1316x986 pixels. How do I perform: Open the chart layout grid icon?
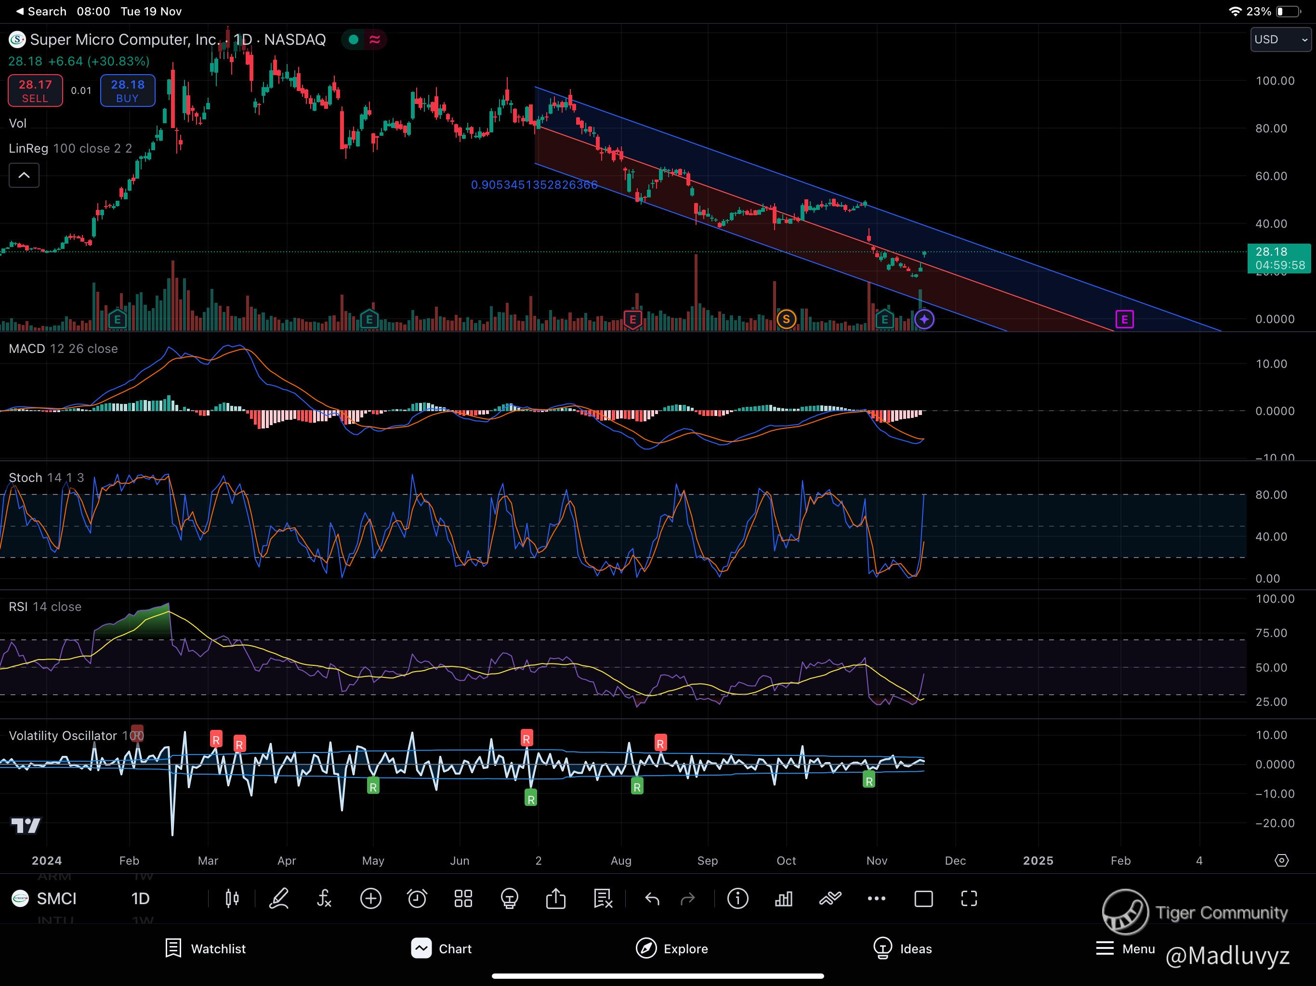click(463, 898)
